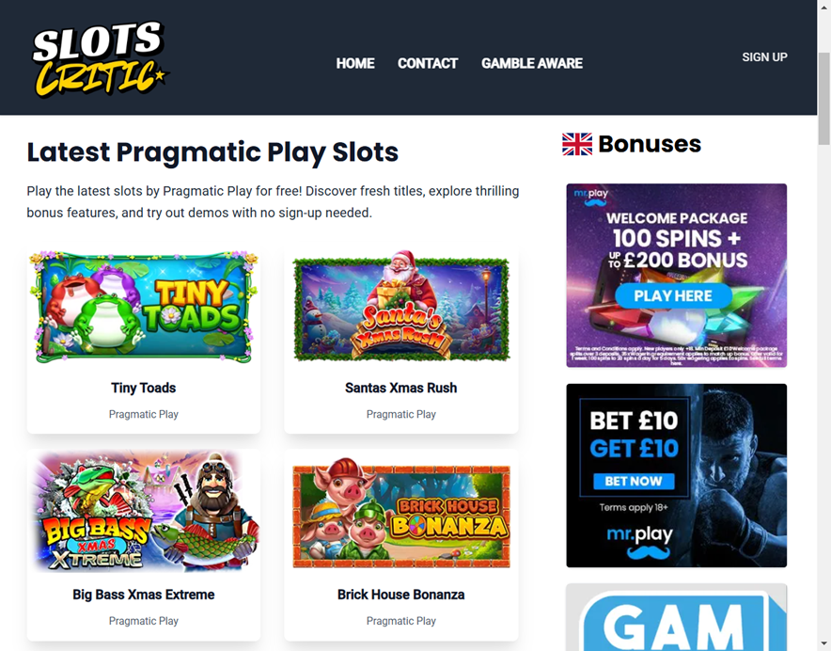
Task: Click the vertical page scrollbar thumb
Action: [x=824, y=99]
